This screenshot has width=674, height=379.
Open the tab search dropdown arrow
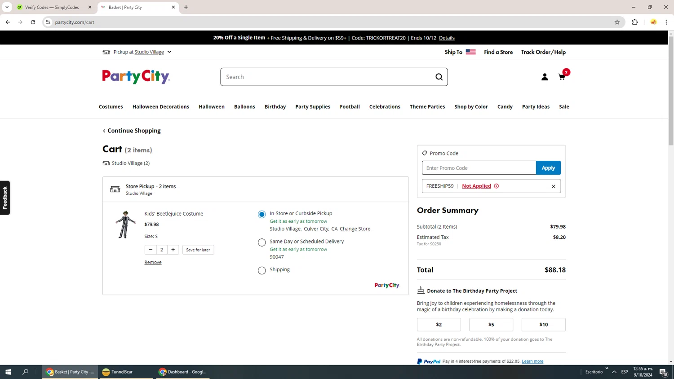pyautogui.click(x=7, y=7)
